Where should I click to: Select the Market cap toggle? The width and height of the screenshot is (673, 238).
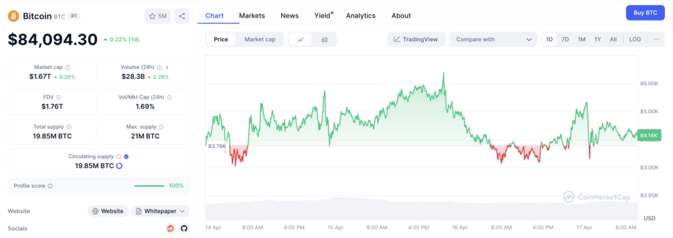(x=260, y=39)
